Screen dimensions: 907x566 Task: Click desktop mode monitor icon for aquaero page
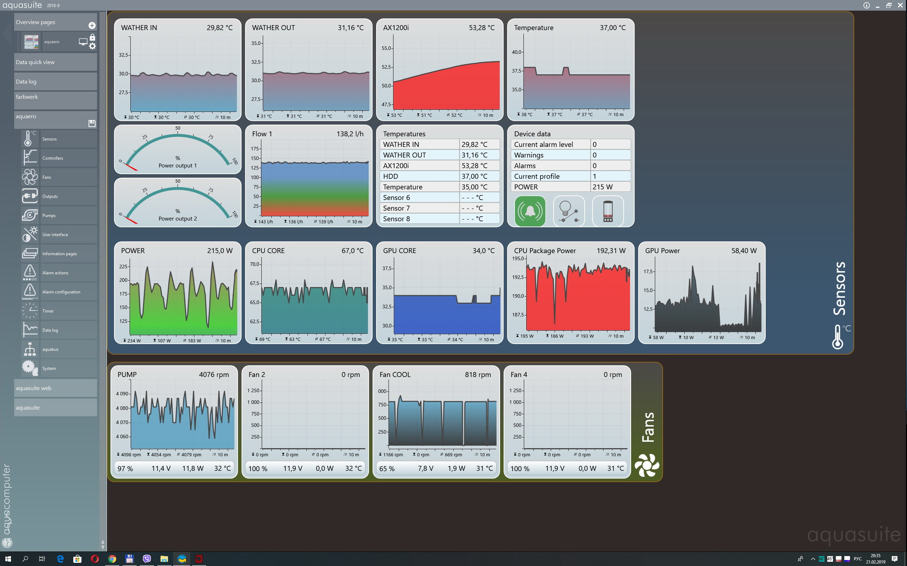pos(83,41)
